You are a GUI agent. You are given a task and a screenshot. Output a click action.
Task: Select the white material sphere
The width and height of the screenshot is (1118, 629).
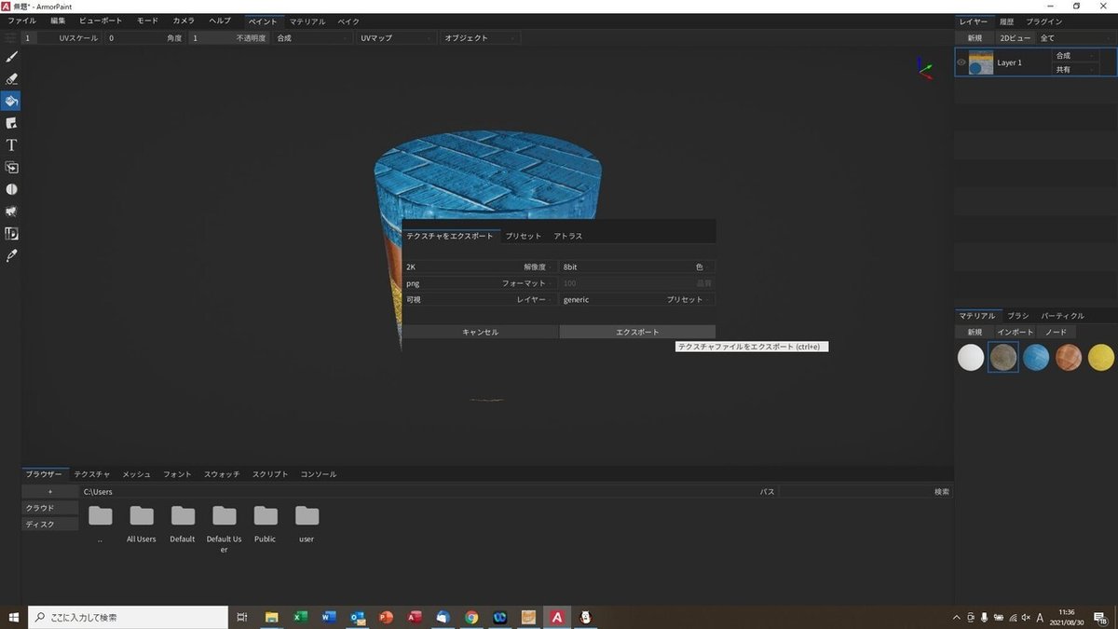pyautogui.click(x=971, y=358)
